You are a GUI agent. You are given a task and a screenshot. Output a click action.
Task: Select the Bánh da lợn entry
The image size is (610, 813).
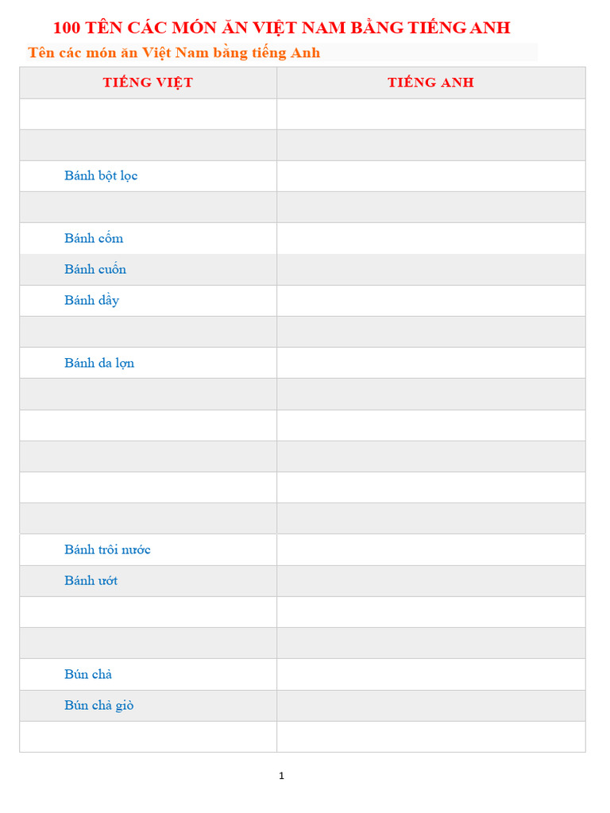coord(99,363)
